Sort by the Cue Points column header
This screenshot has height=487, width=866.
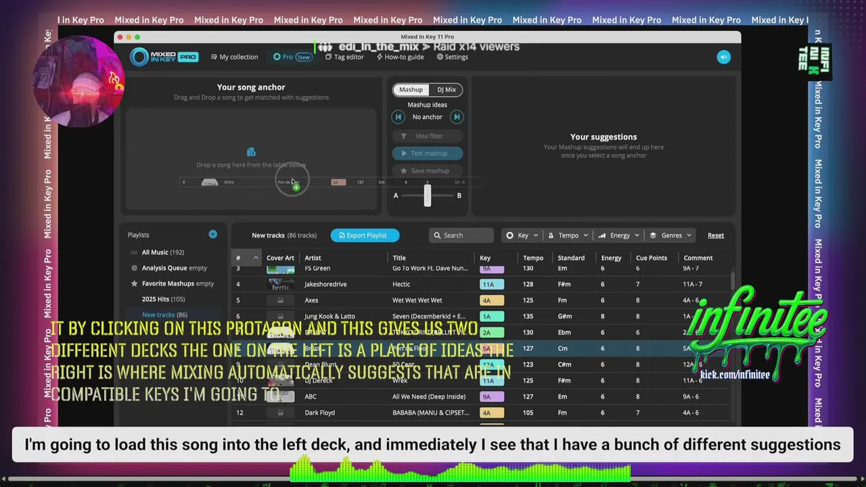point(652,258)
